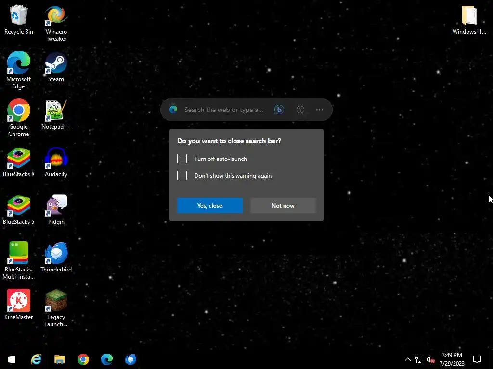The height and width of the screenshot is (369, 493).
Task: Open the clock showing 3:49 PM
Action: tap(452, 359)
